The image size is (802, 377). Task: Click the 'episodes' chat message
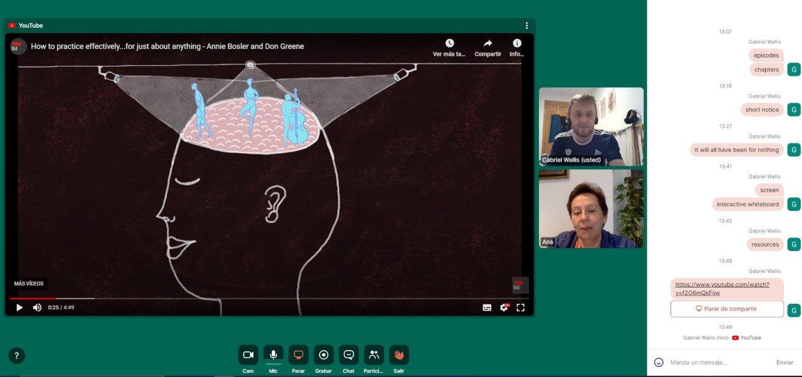coord(766,55)
